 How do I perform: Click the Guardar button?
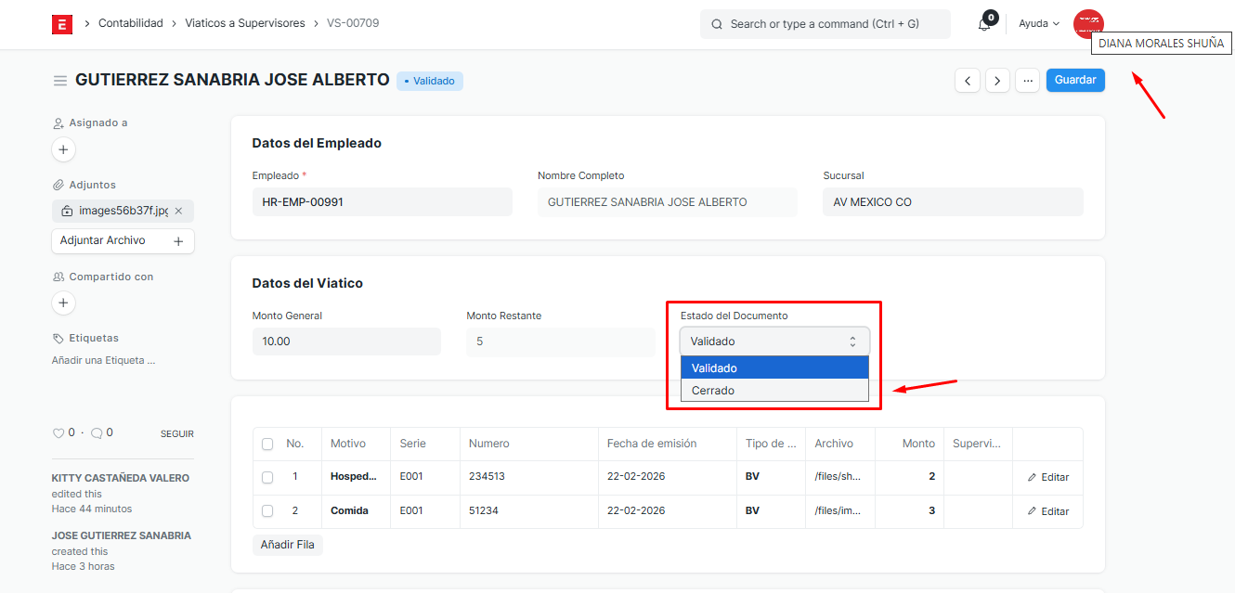pos(1075,81)
